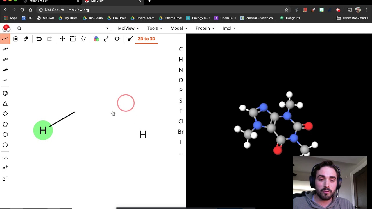The width and height of the screenshot is (372, 209).
Task: Expand the search options dropdown arrow
Action: coord(107,28)
